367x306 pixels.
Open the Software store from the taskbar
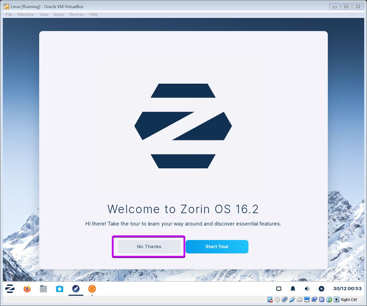59,289
